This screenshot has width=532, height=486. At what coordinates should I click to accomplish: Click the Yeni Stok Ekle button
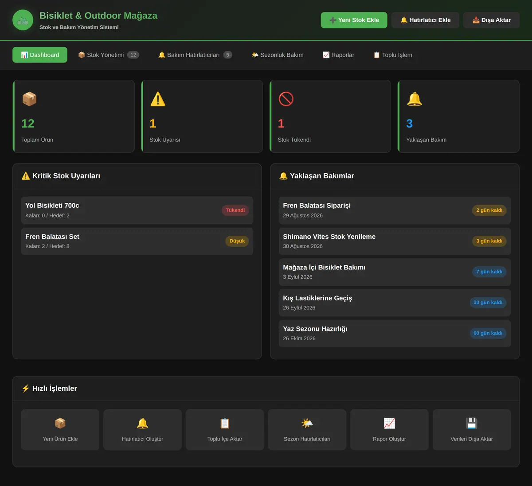[354, 20]
